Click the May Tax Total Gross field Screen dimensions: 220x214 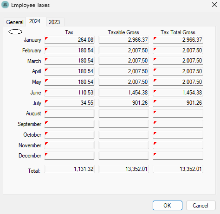[178, 82]
